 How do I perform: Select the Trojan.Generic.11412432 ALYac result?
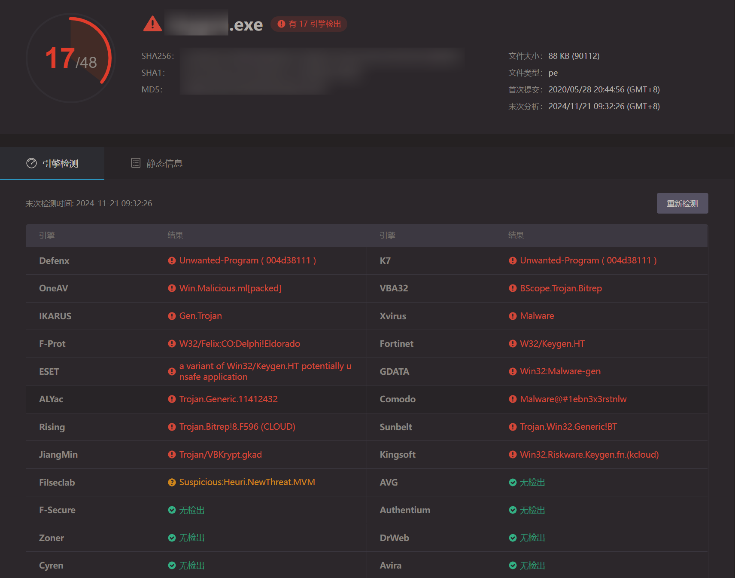(x=228, y=399)
